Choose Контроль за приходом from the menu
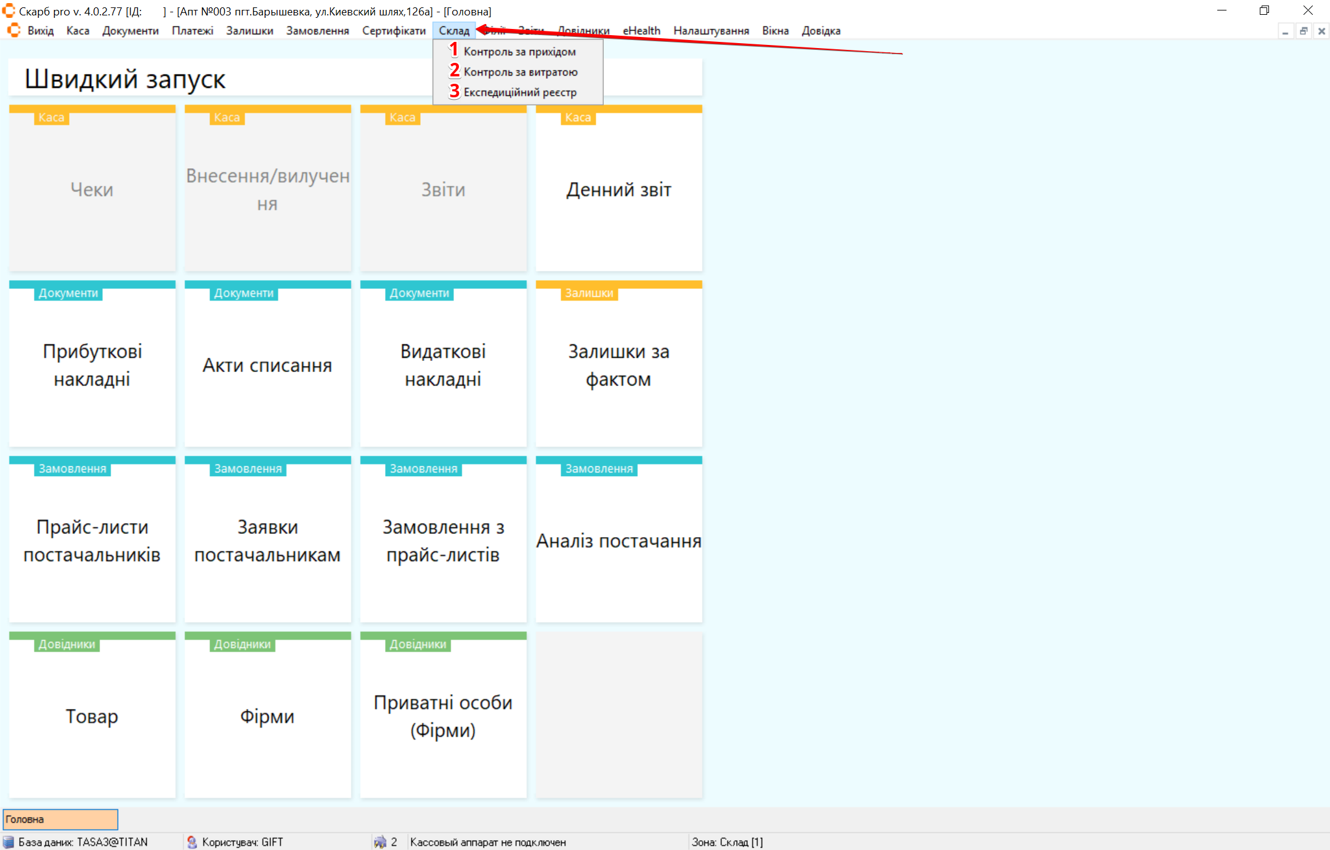The width and height of the screenshot is (1330, 850). [519, 52]
